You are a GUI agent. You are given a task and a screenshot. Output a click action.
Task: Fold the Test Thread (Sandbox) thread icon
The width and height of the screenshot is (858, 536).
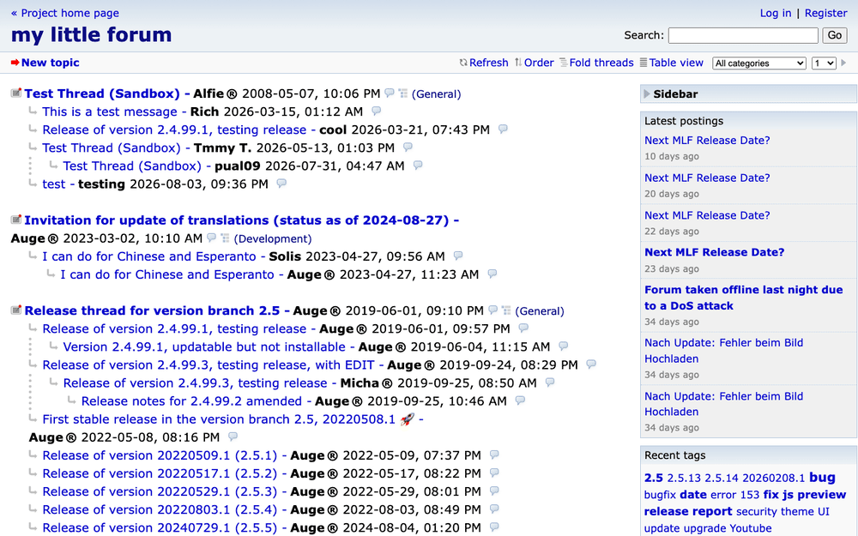coord(15,93)
